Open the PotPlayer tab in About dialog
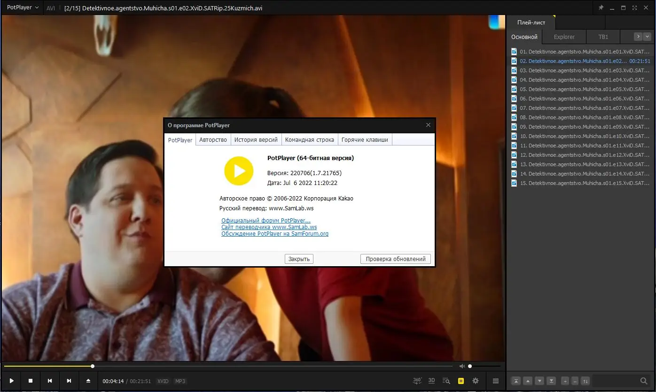Screen dimensions: 656x392 click(180, 140)
